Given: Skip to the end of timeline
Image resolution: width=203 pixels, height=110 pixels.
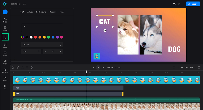Looking at the screenshot, I should click(x=103, y=68).
